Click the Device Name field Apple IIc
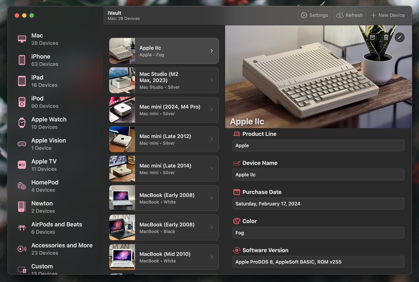Viewport: 419px width, 282px height. pyautogui.click(x=318, y=175)
